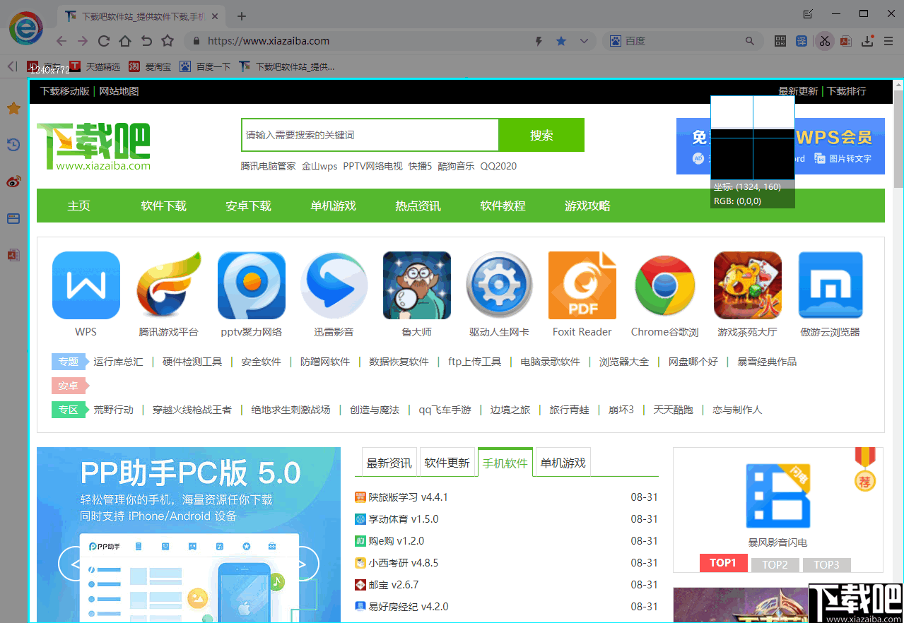Open favorites via star icon in sidebar
904x623 pixels.
pyautogui.click(x=13, y=108)
